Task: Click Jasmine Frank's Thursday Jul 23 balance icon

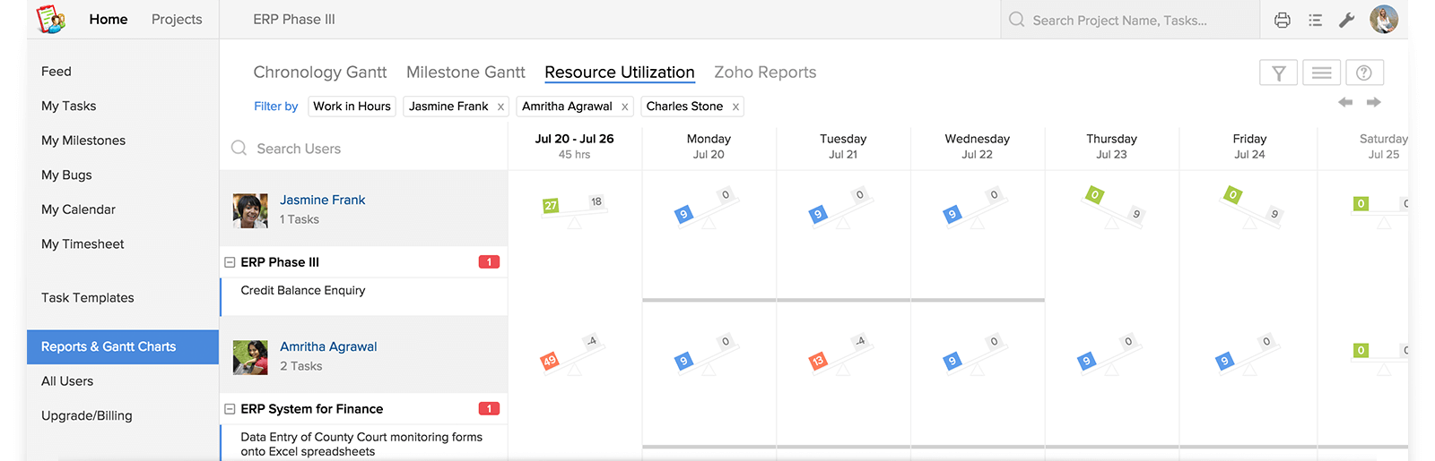Action: pyautogui.click(x=1114, y=207)
